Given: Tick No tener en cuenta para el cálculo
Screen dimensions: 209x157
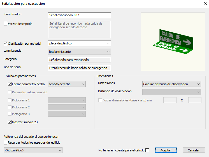Looking at the screenshot, I should [x=147, y=150].
